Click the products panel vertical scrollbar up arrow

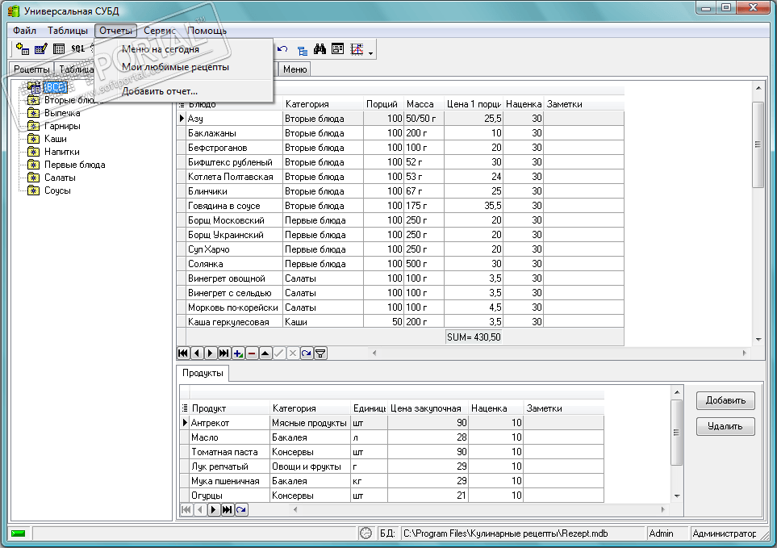pos(677,392)
